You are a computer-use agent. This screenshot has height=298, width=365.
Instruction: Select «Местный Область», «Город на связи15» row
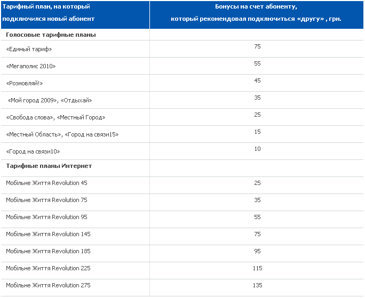coord(62,134)
